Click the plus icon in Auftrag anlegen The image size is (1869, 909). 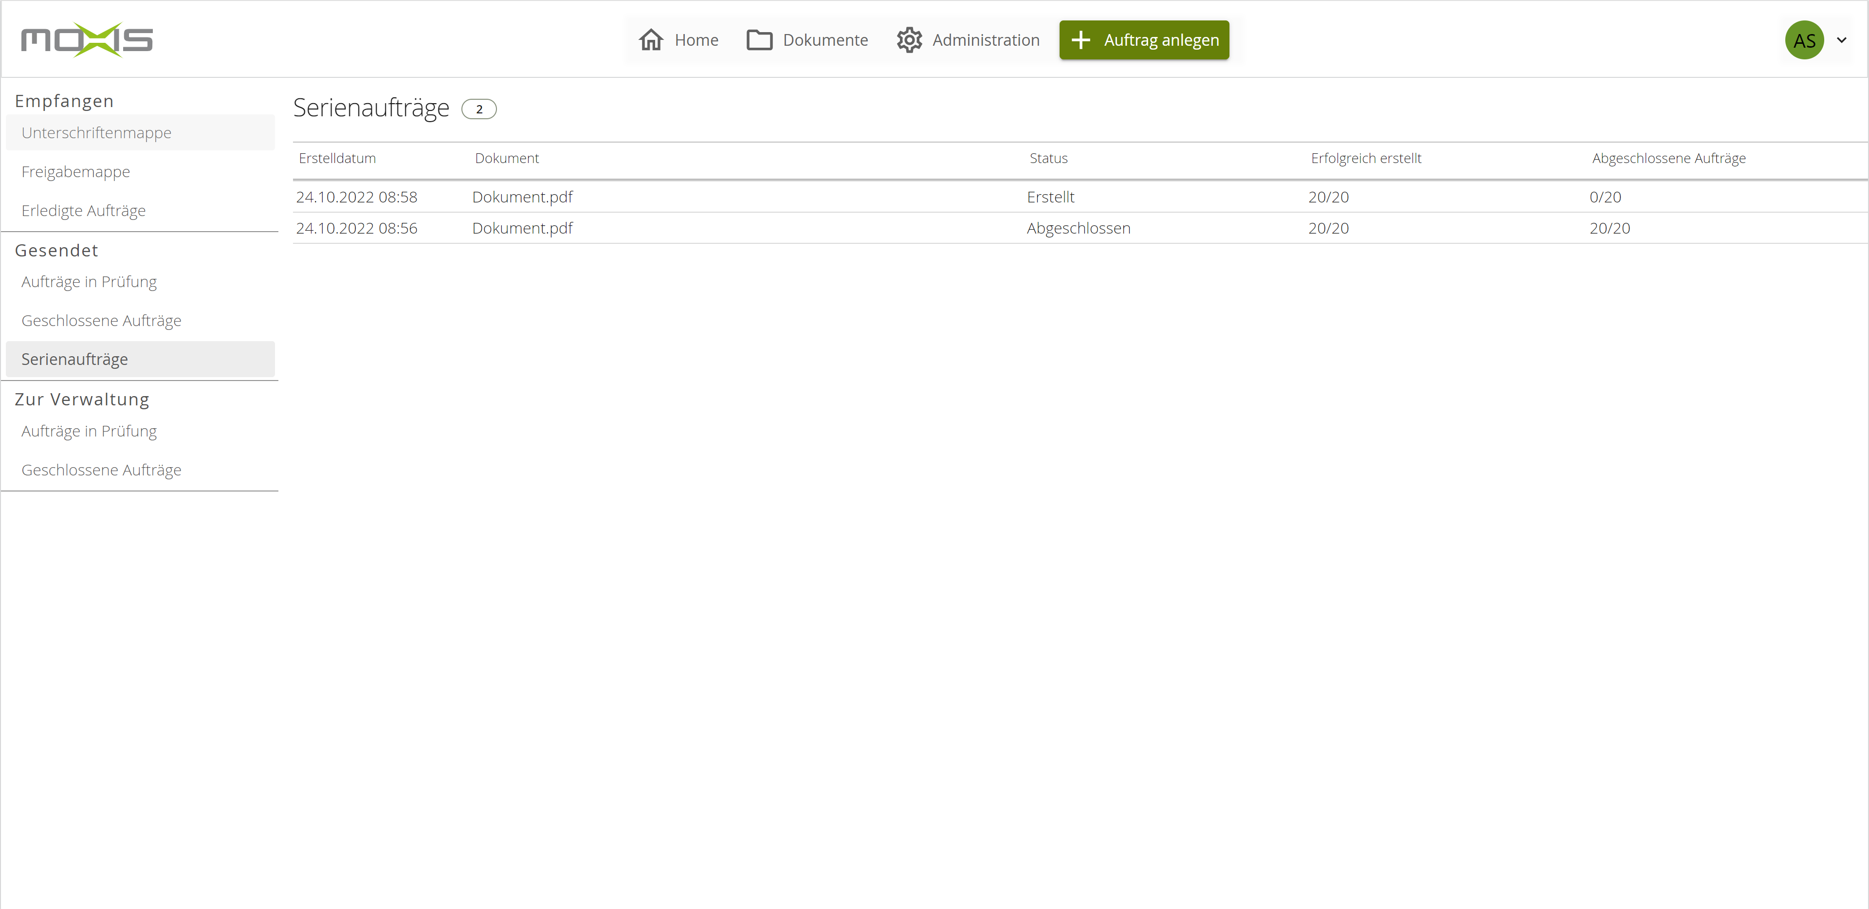(x=1081, y=40)
